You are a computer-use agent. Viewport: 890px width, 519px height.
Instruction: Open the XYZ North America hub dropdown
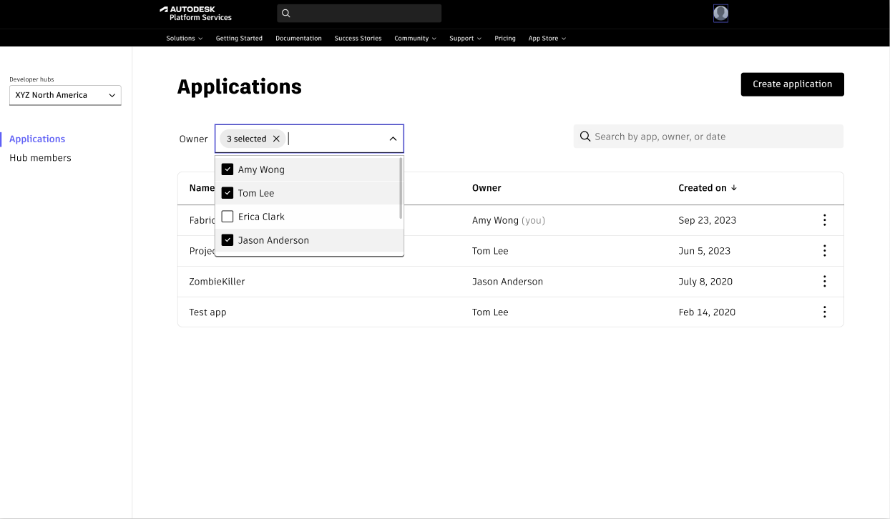tap(65, 95)
